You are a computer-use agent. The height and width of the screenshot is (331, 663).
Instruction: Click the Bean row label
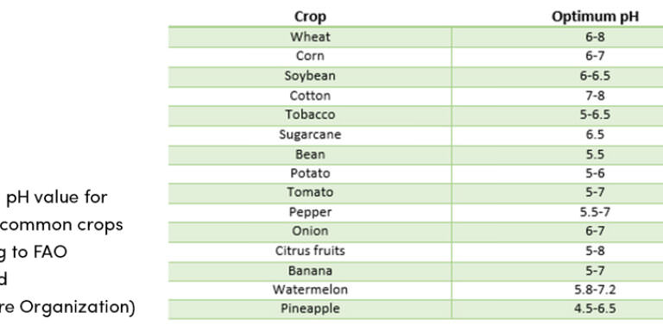coord(310,154)
